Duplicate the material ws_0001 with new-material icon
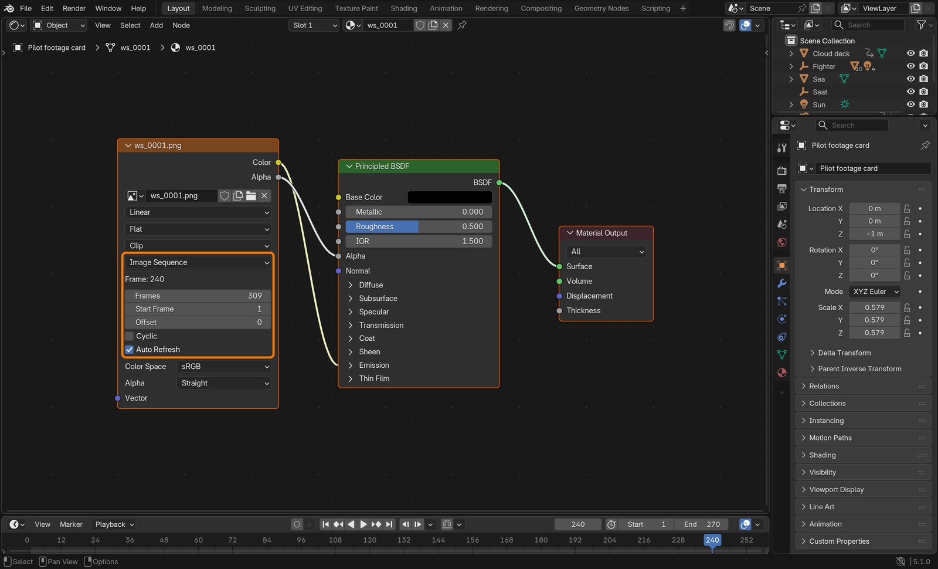 tap(433, 25)
